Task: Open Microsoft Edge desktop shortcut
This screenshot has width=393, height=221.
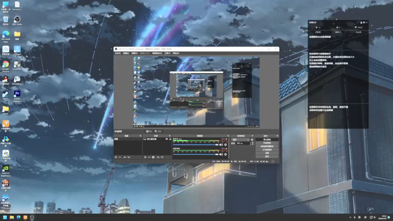Action: coord(5,36)
